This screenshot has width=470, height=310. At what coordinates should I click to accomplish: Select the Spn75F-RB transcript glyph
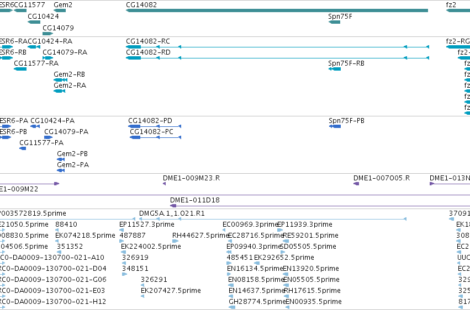click(x=335, y=69)
